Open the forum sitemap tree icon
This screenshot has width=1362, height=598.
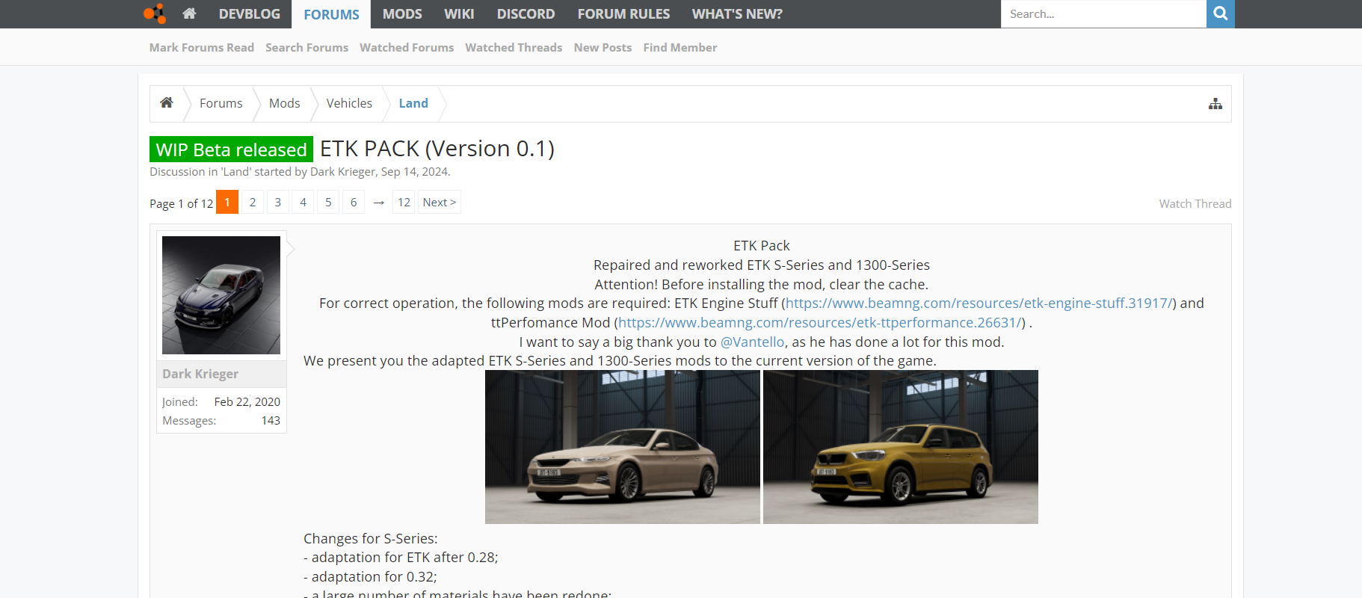[x=1215, y=104]
